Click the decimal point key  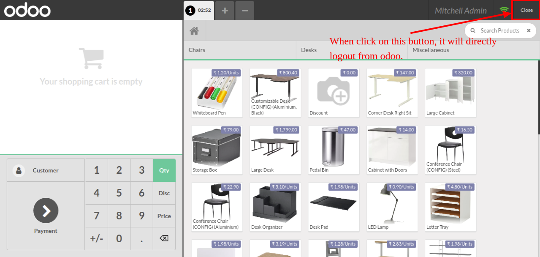(x=142, y=238)
